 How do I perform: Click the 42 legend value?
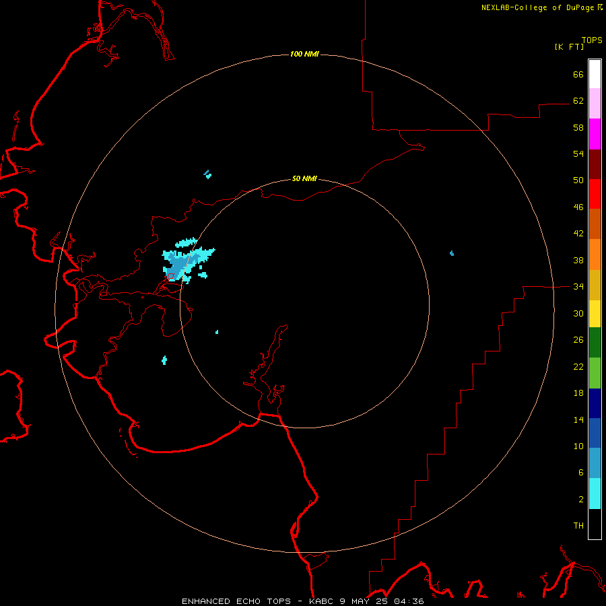pyautogui.click(x=578, y=233)
